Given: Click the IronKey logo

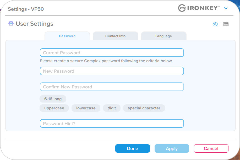Looking at the screenshot, I should 199,8.
